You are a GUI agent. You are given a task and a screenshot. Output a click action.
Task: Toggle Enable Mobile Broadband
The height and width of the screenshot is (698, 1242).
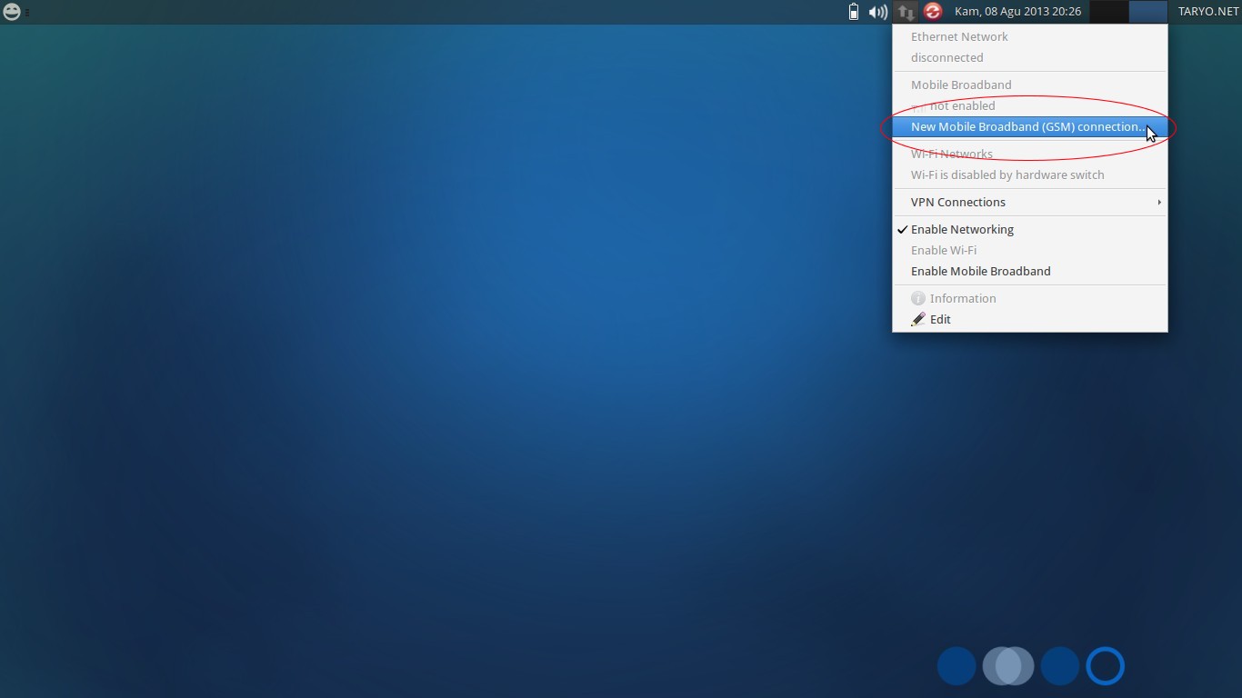[x=1030, y=271]
